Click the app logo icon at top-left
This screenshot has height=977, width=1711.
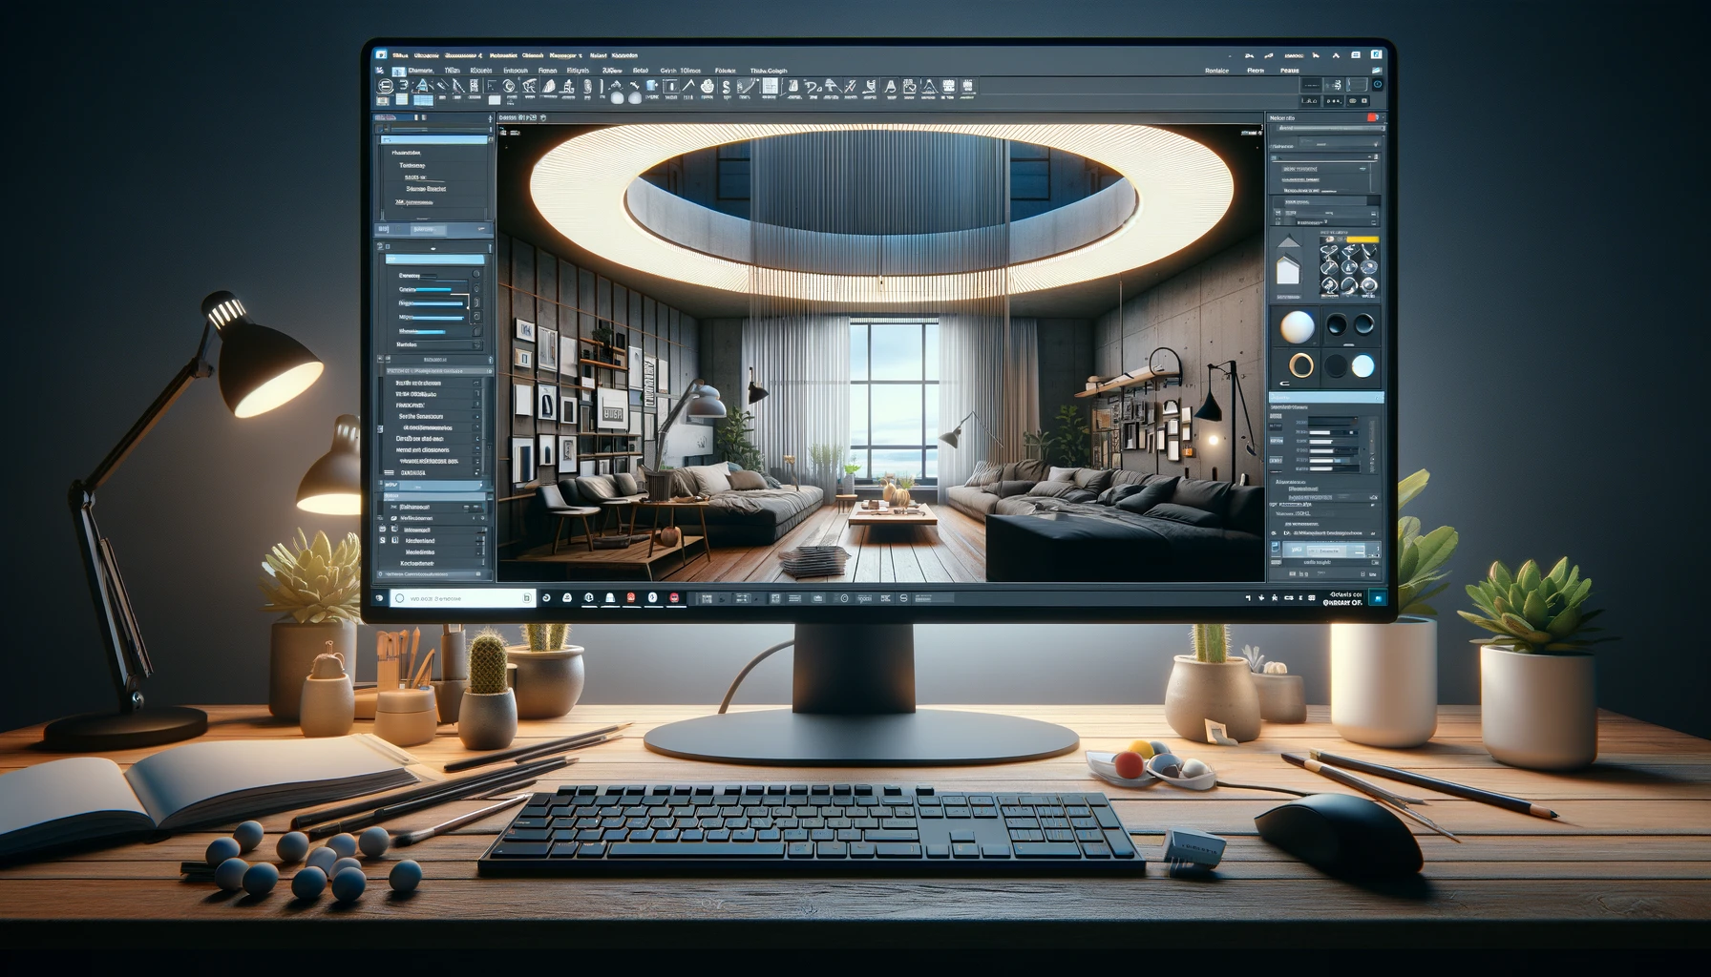(381, 55)
